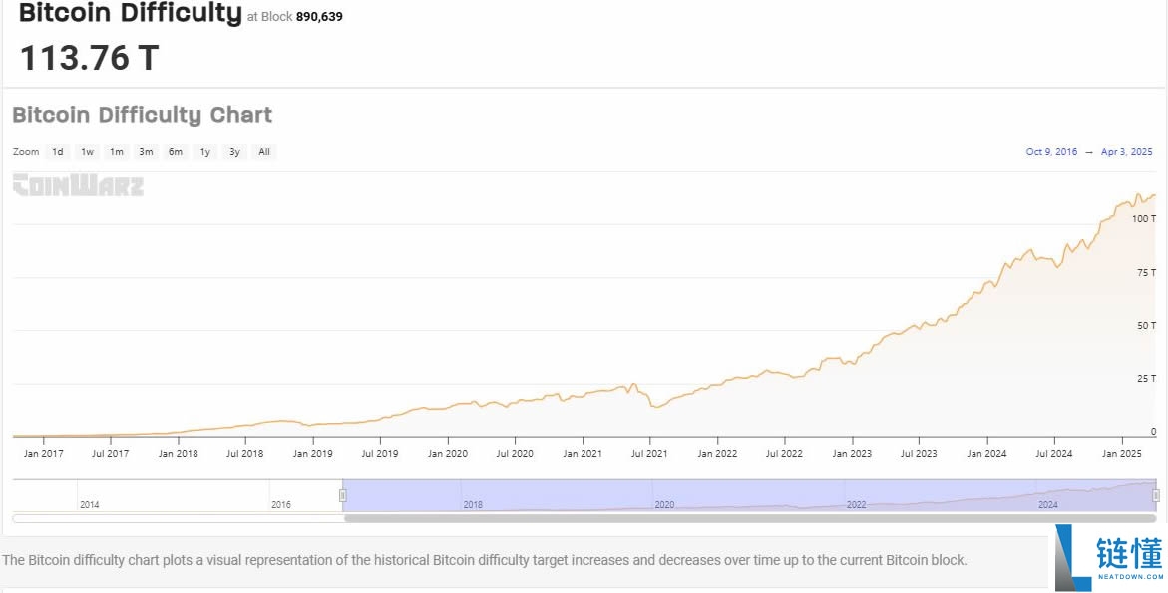The width and height of the screenshot is (1168, 593).
Task: Click the right navigator range handle
Action: 1156,495
